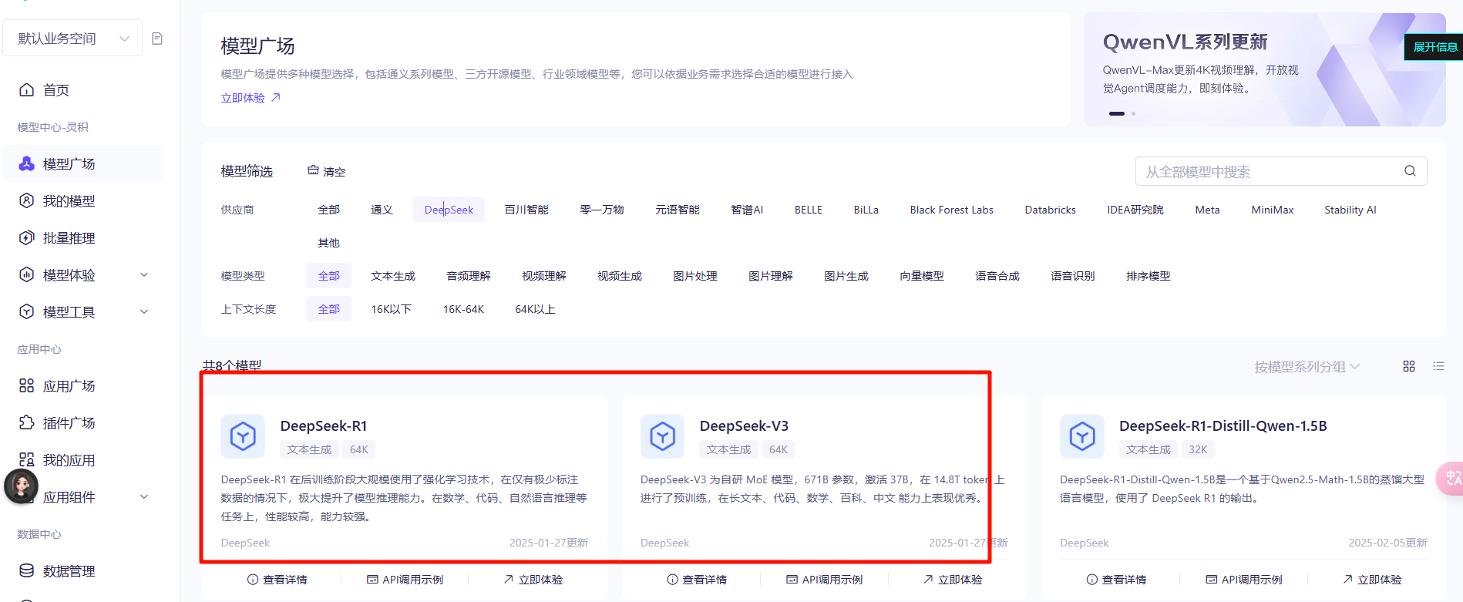Select 全部 under 供应商 filter
The width and height of the screenshot is (1463, 602).
click(328, 210)
